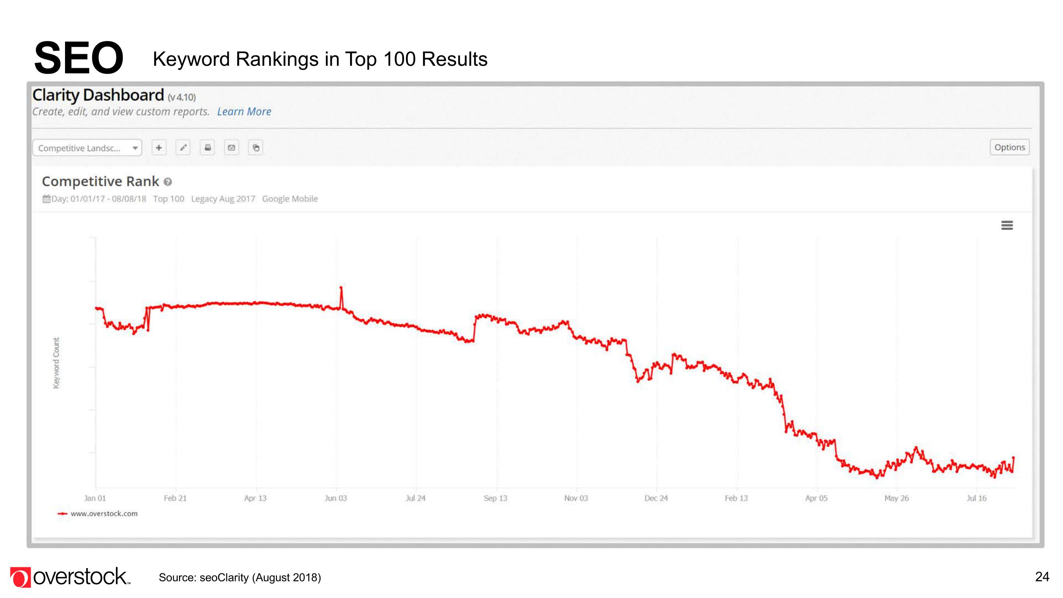Click the hamburger menu icon on chart
Image resolution: width=1063 pixels, height=598 pixels.
1007,225
